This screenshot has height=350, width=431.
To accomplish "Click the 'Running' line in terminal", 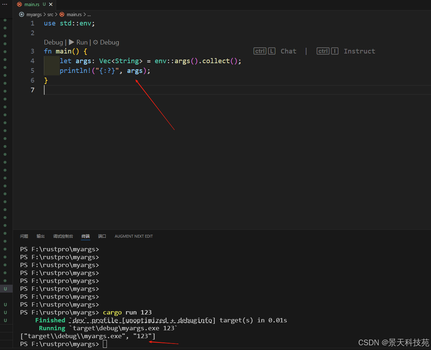I will tap(108, 328).
